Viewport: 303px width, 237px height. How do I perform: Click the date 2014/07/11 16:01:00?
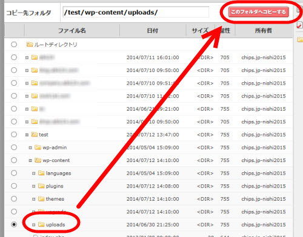[153, 57]
